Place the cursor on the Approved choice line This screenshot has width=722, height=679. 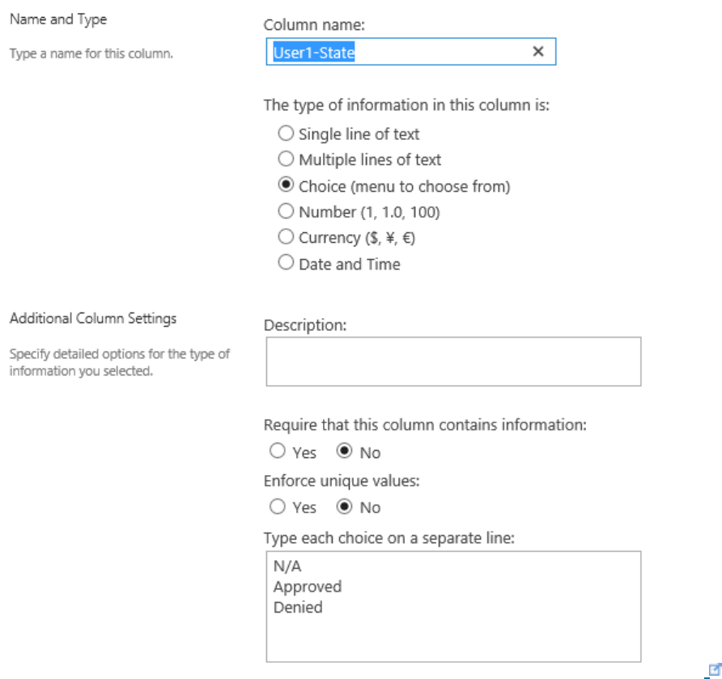point(308,587)
